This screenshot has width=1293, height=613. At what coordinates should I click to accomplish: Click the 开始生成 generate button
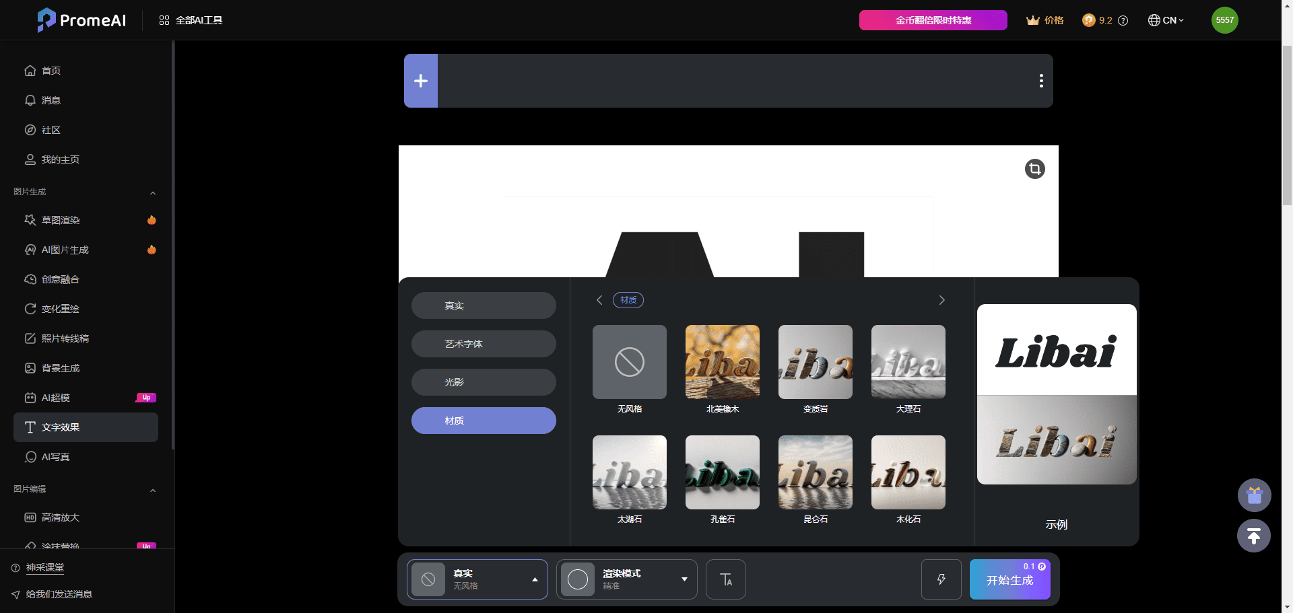[x=1010, y=579]
